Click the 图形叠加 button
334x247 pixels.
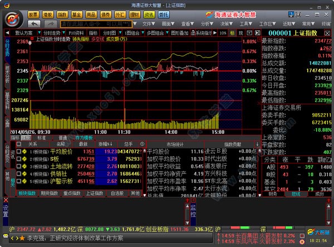click(x=180, y=33)
